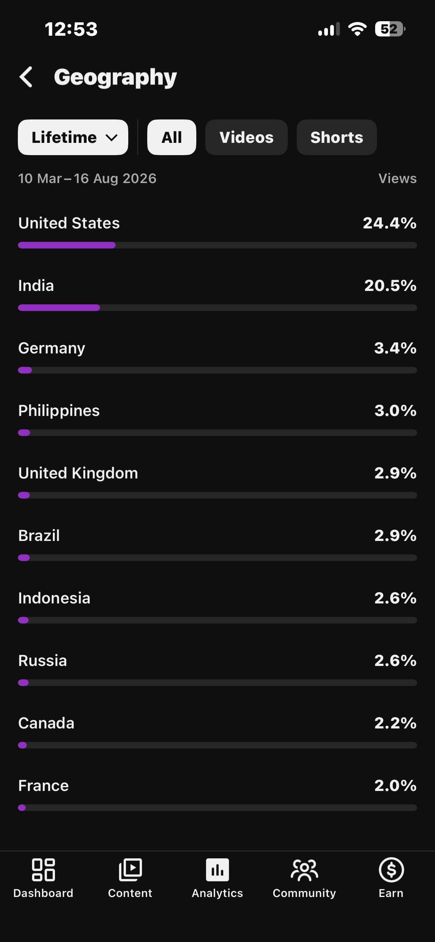The image size is (435, 942).
Task: Select the Analytics bar chart icon
Action: click(217, 870)
